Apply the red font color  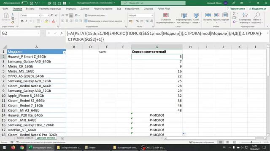coord(53,21)
